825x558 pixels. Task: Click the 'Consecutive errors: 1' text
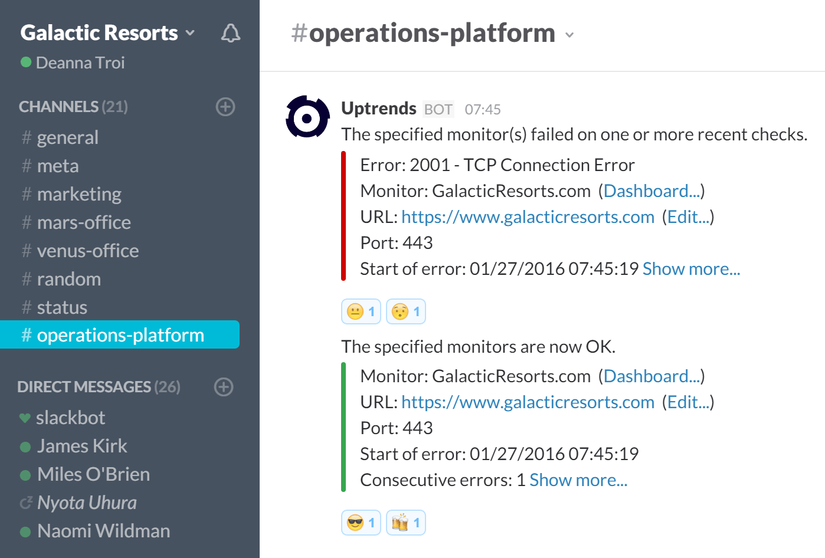click(443, 480)
